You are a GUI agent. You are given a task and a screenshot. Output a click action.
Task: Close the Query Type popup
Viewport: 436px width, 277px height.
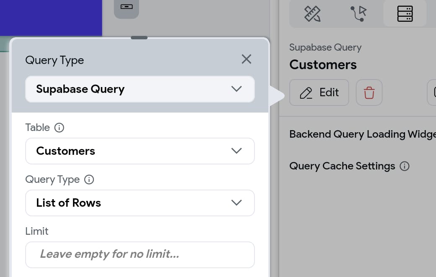tap(247, 59)
